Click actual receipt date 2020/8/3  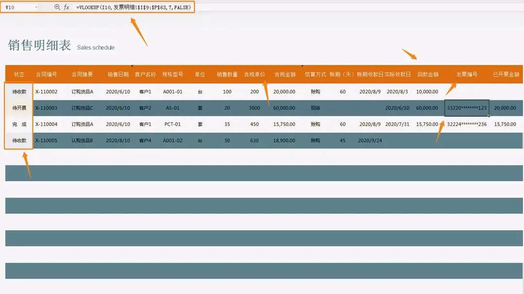397,92
